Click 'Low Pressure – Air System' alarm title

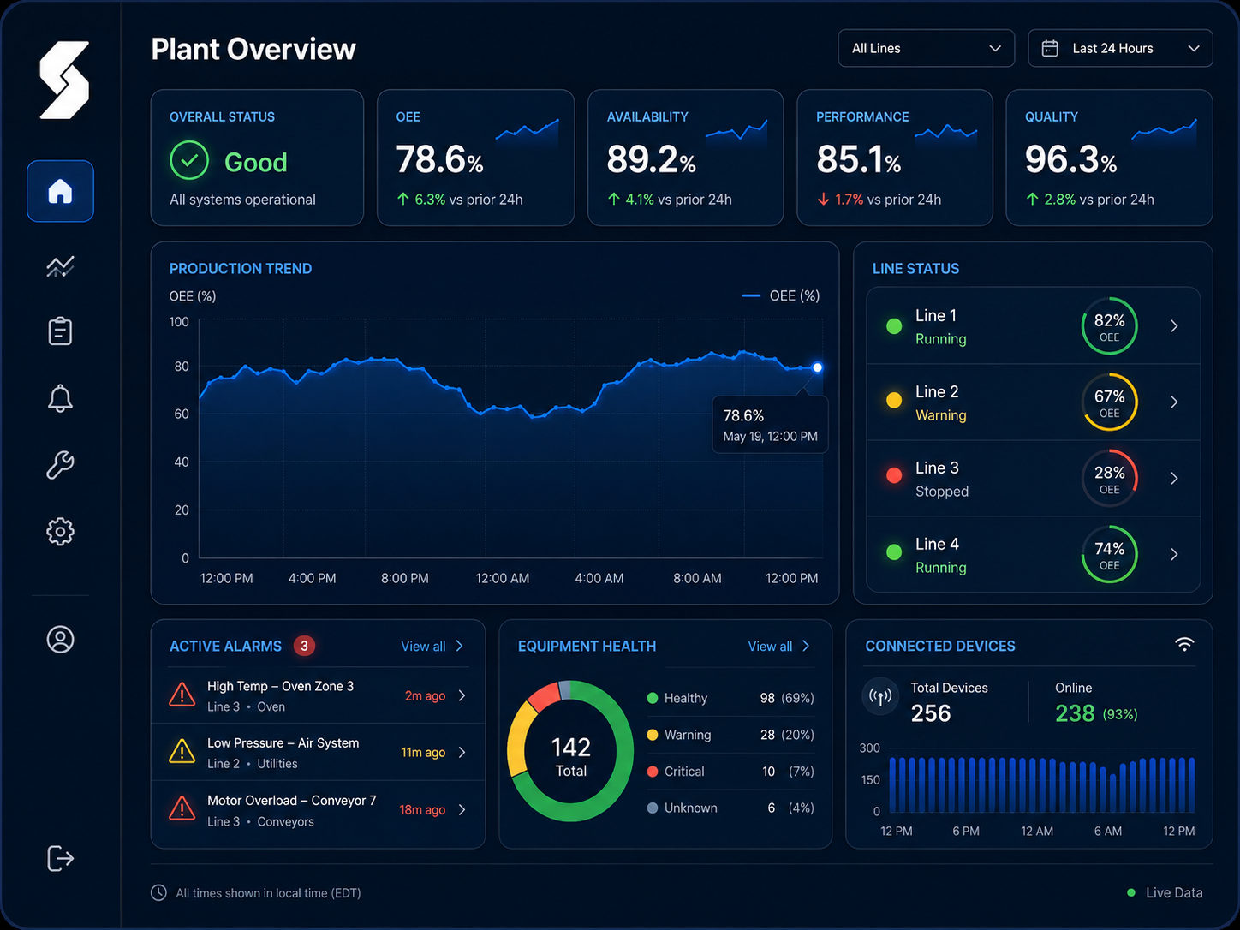pyautogui.click(x=283, y=742)
